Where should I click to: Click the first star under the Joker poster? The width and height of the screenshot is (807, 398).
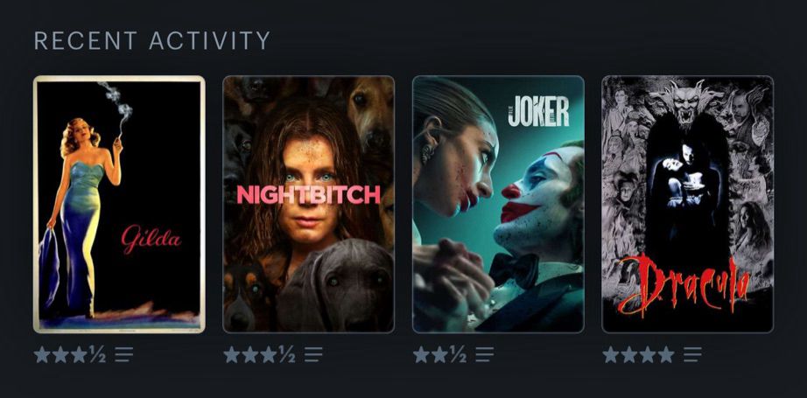(x=421, y=354)
